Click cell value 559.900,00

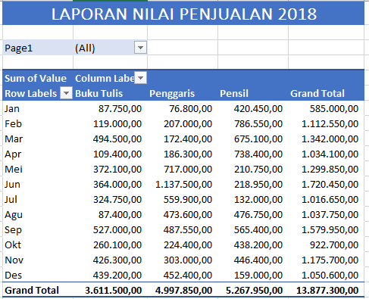pos(188,200)
